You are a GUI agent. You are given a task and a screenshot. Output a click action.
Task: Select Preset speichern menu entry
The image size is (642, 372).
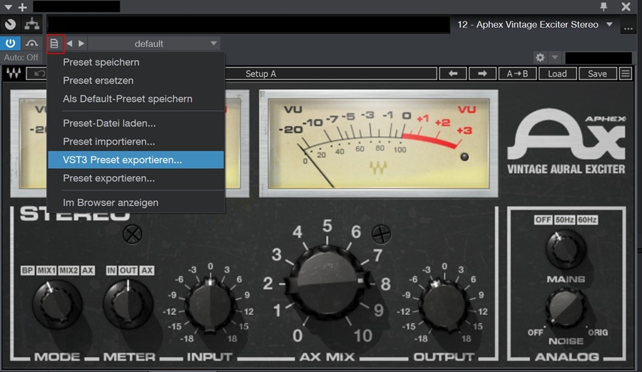(136, 62)
